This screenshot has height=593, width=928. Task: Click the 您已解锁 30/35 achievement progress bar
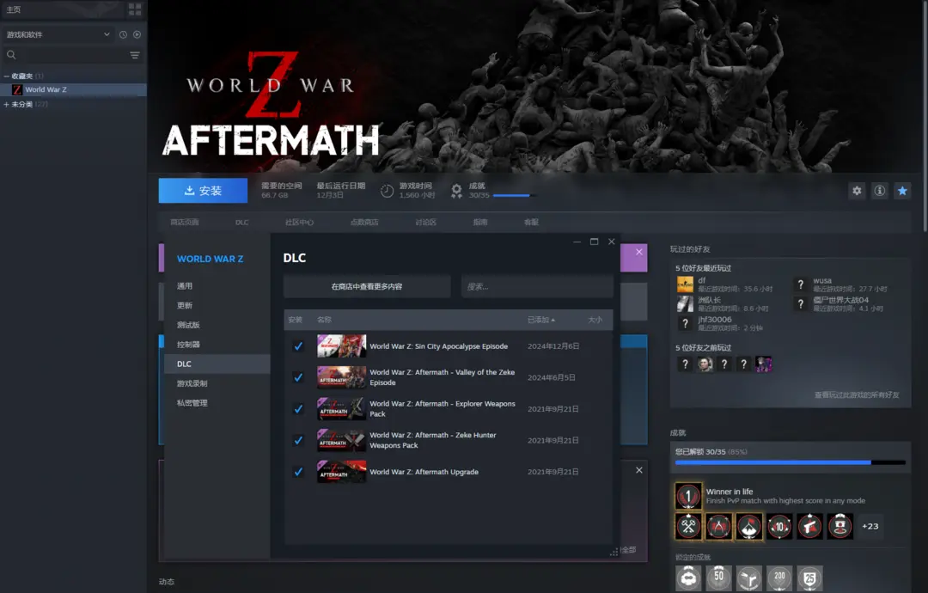pyautogui.click(x=791, y=462)
